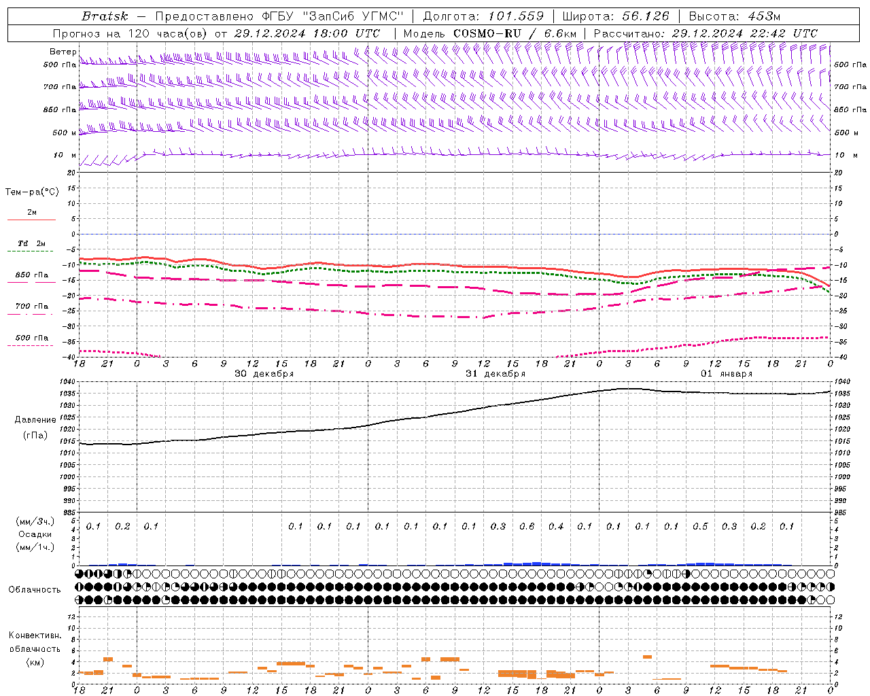Click the Тем-ра(°C) chart label
This screenshot has height=696, width=870.
coord(32,192)
